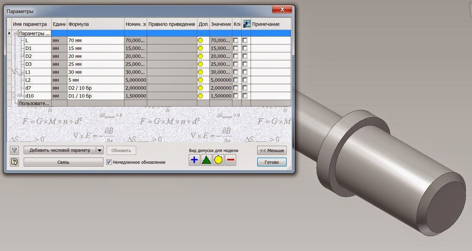This screenshot has width=472, height=251.
Task: Click the Готово button
Action: coord(272,162)
